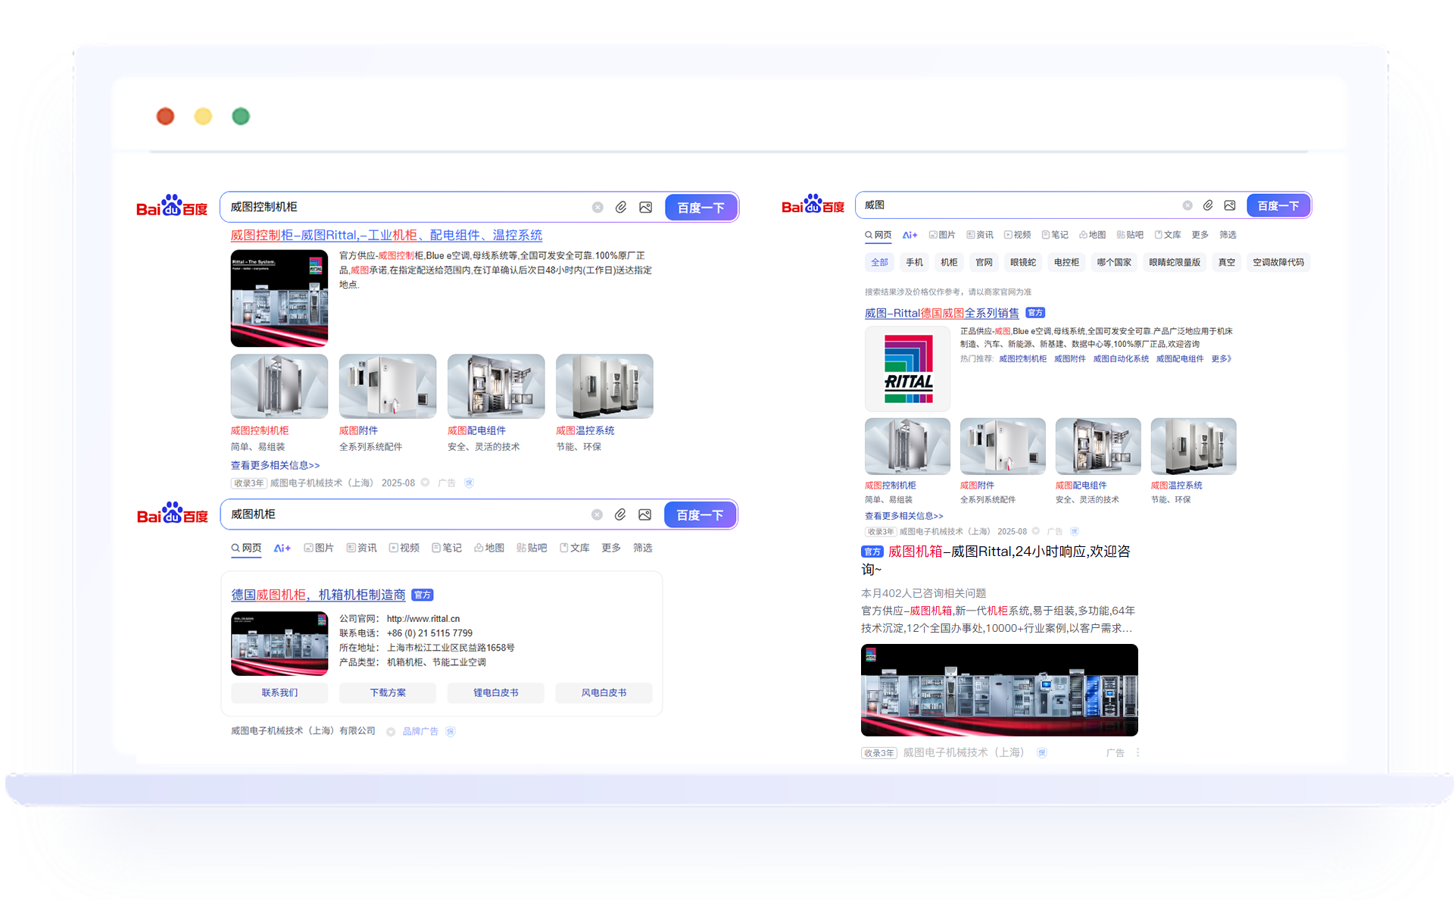The height and width of the screenshot is (900, 1454).
Task: Toggle the 全部 filter chip
Action: 878,262
